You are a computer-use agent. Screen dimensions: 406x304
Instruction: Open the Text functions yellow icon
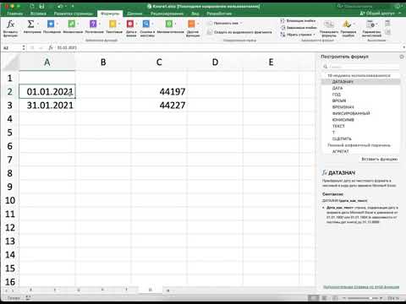tap(112, 24)
